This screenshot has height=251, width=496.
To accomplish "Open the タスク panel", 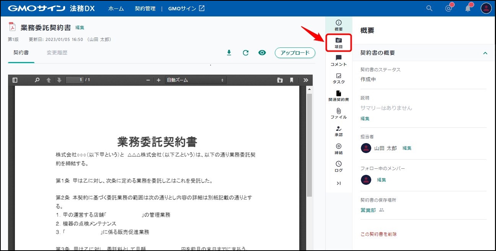I will tap(338, 78).
